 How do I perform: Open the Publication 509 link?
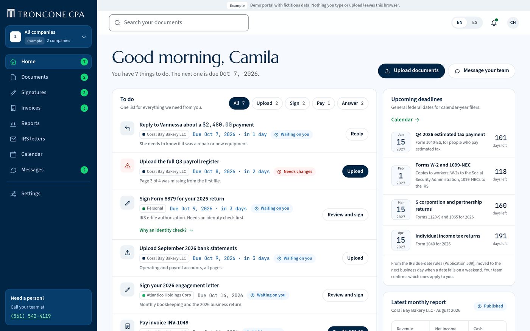tap(458, 263)
